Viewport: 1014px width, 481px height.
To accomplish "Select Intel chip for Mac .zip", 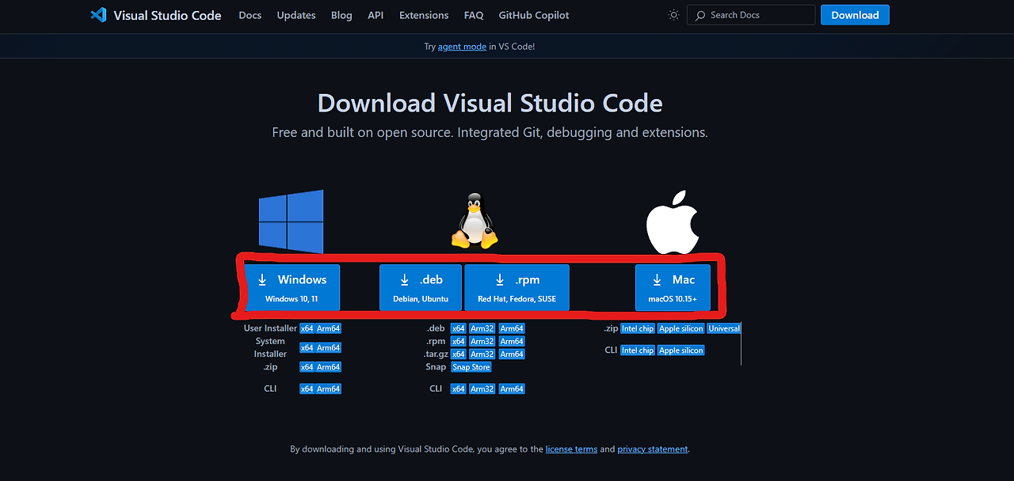I will 638,328.
